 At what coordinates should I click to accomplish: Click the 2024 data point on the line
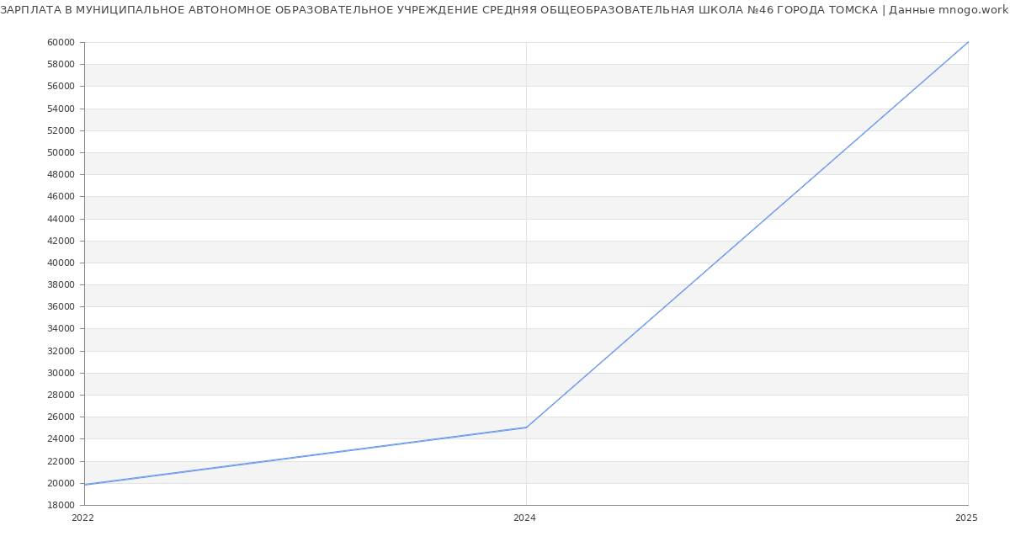(526, 428)
